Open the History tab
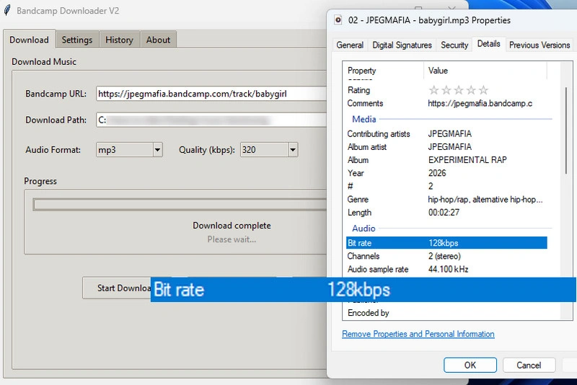This screenshot has width=577, height=385. 119,40
